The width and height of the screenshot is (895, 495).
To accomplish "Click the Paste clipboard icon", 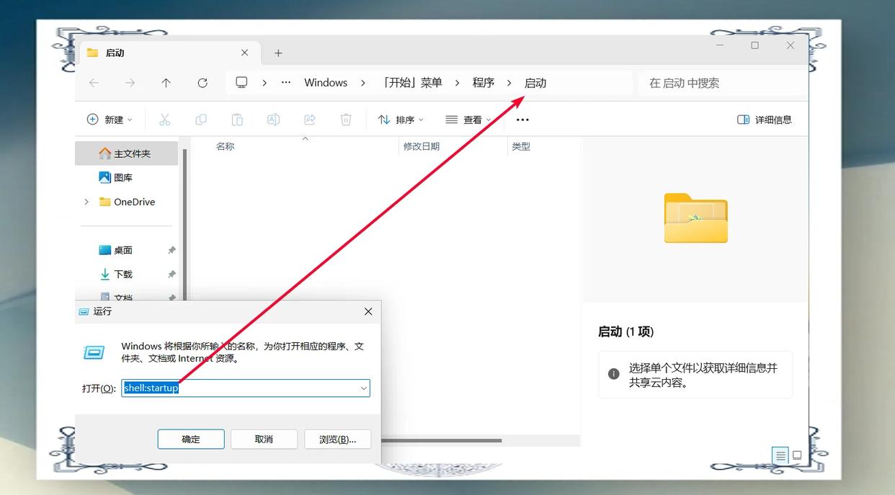I will coord(237,120).
